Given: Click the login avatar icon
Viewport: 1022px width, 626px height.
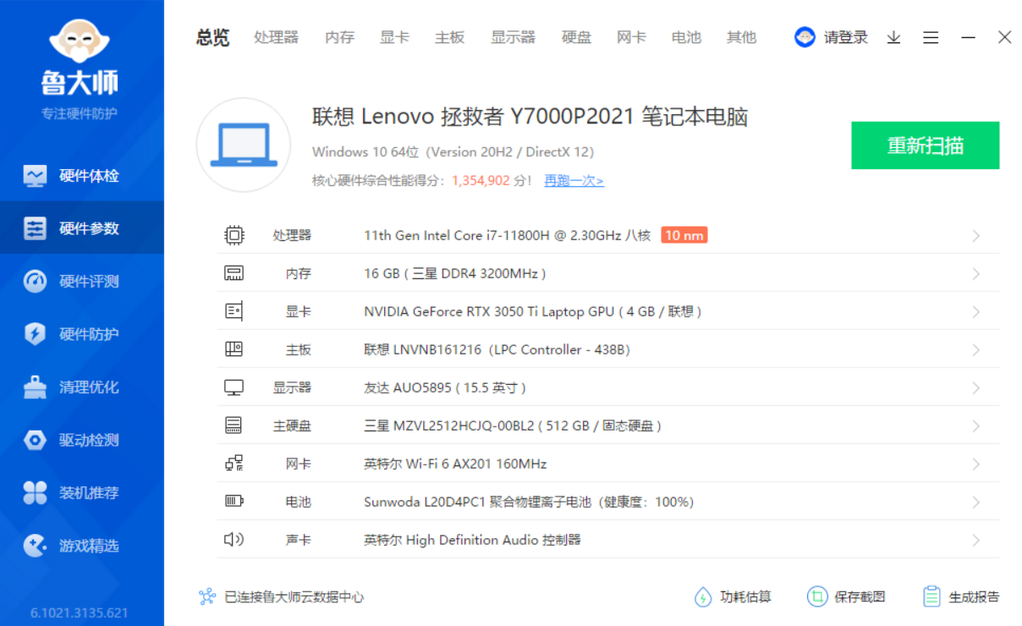Looking at the screenshot, I should tap(805, 37).
